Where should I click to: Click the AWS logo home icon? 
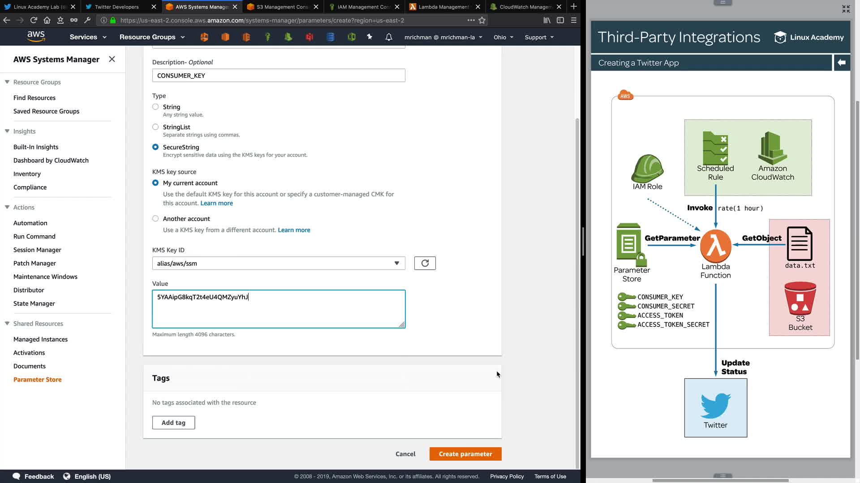(x=36, y=36)
